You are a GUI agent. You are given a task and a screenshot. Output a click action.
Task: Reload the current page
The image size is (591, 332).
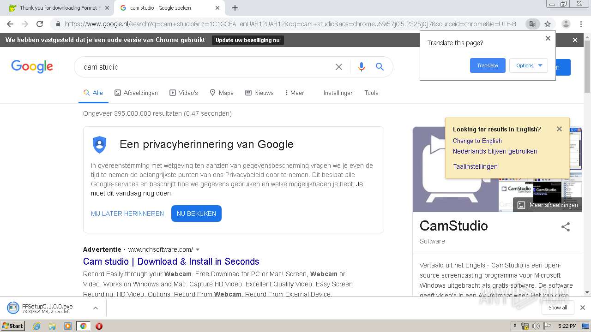tap(40, 24)
